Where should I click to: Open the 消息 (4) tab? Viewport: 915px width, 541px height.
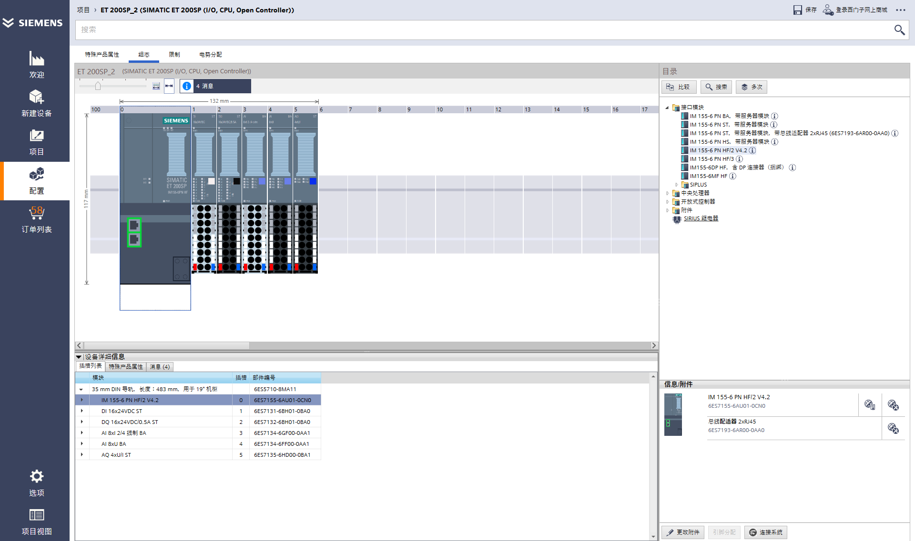coord(160,367)
